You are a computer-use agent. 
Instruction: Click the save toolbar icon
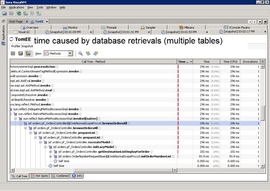pyautogui.click(x=11, y=13)
